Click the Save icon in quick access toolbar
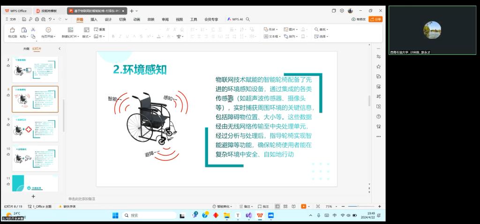The height and width of the screenshot is (224, 480). 24,19
